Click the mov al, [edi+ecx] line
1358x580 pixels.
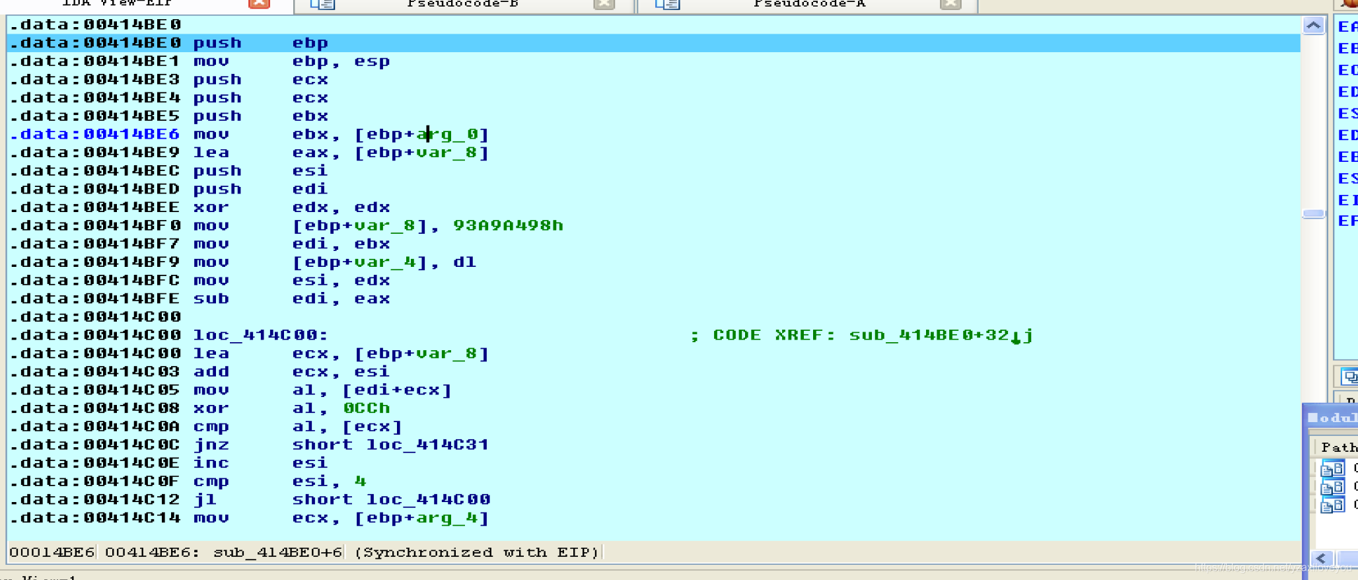tap(653, 390)
